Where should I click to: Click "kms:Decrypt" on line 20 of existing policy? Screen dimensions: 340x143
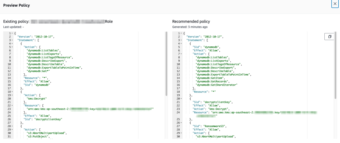36,99
